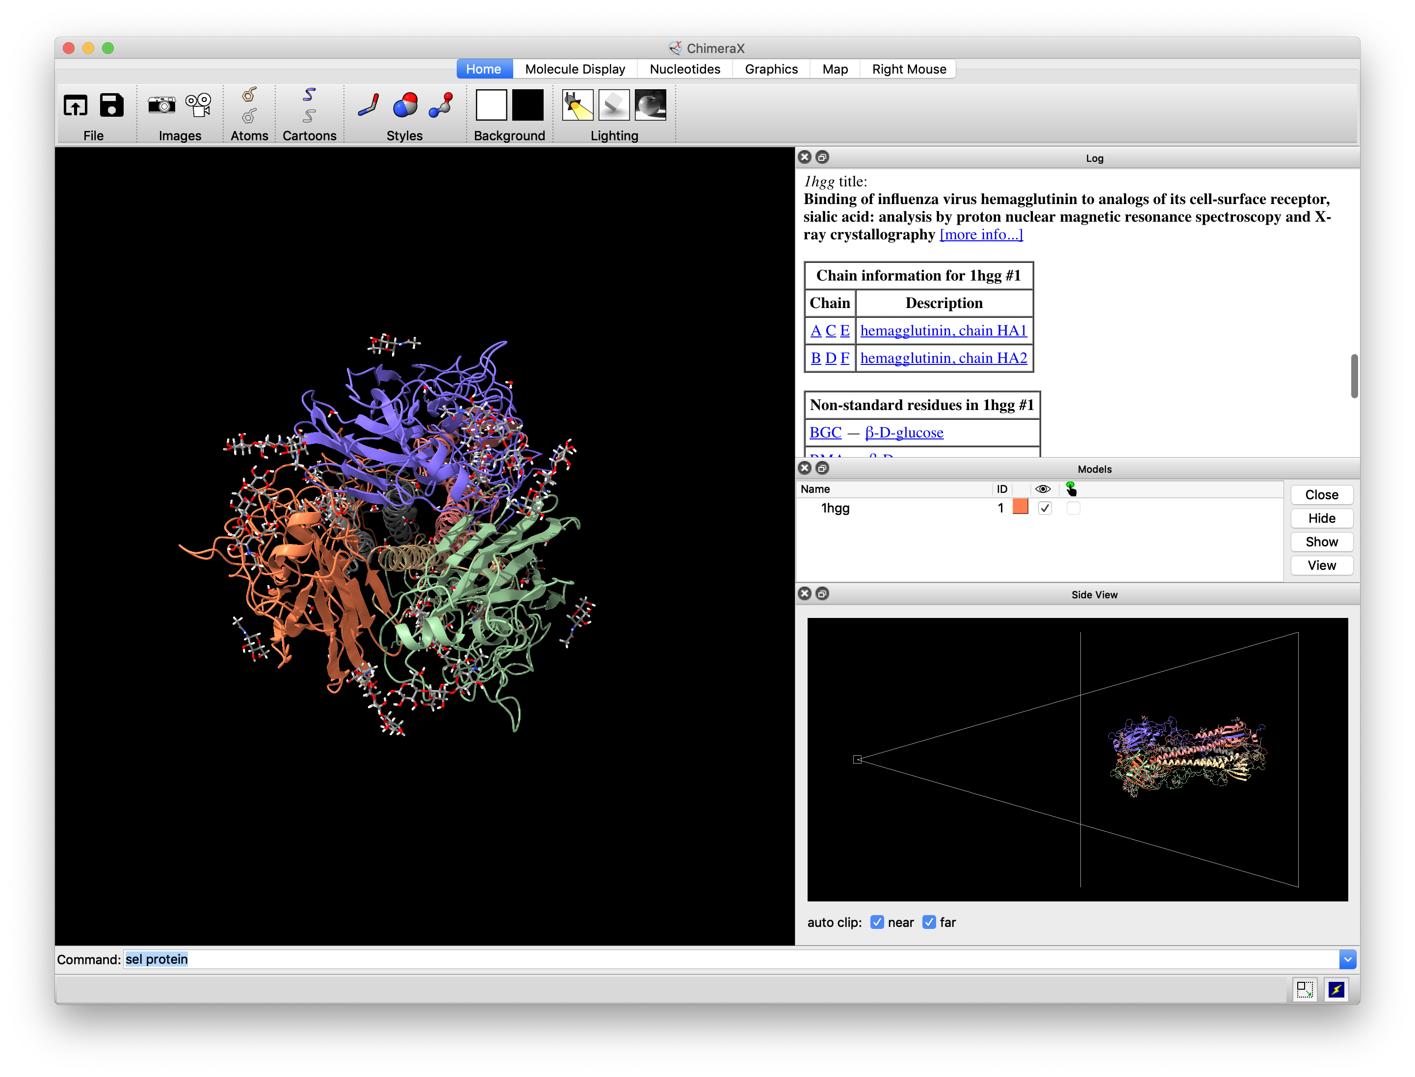Click chain B link
The image size is (1415, 1077).
coord(816,358)
